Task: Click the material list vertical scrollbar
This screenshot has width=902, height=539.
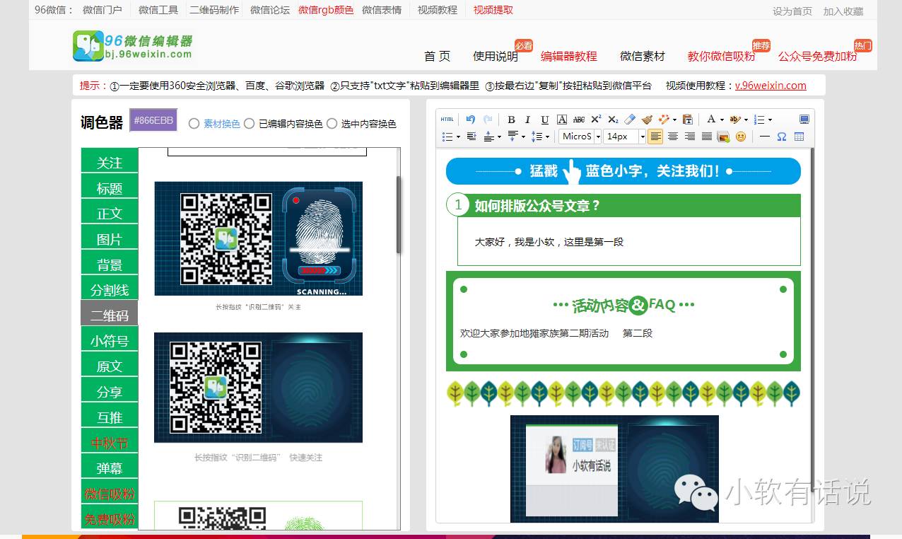Action: click(x=398, y=215)
